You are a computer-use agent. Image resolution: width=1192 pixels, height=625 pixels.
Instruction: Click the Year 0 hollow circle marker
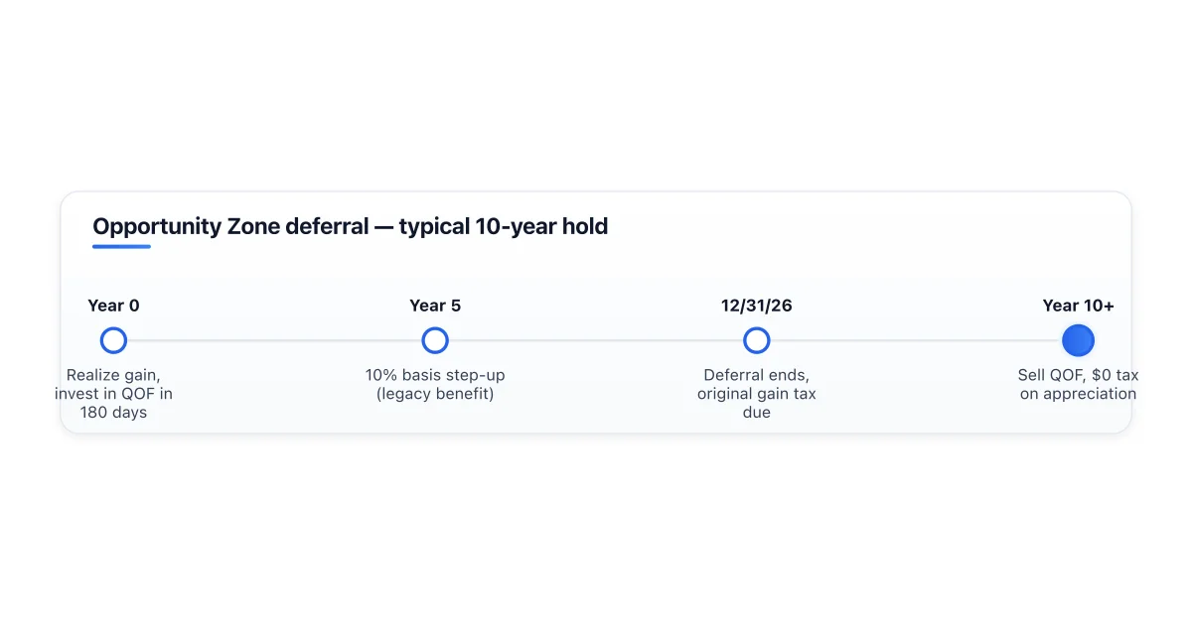tap(113, 340)
